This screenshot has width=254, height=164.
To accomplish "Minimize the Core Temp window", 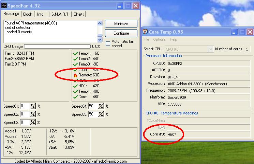I will click(234, 32).
